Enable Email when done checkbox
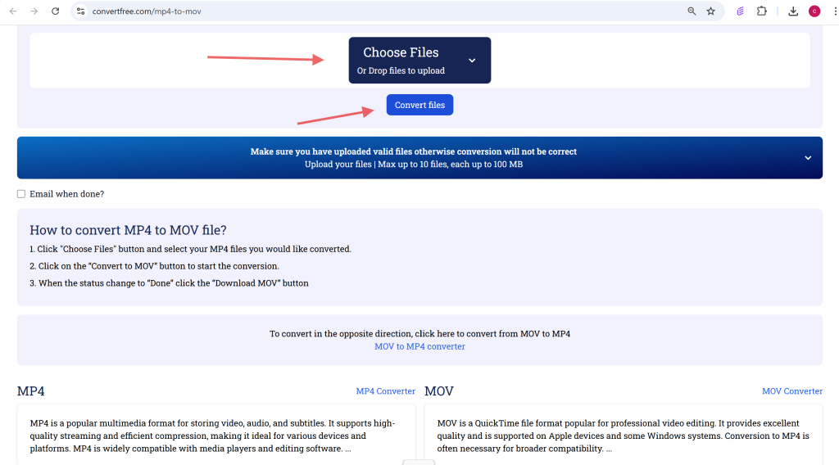 click(x=20, y=194)
